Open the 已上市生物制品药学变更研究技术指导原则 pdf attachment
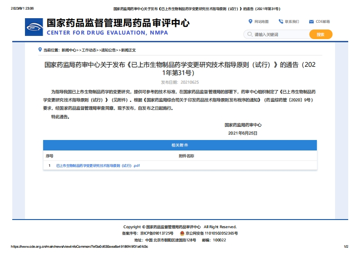Image resolution: width=360 pixels, height=255 pixels. [98, 166]
